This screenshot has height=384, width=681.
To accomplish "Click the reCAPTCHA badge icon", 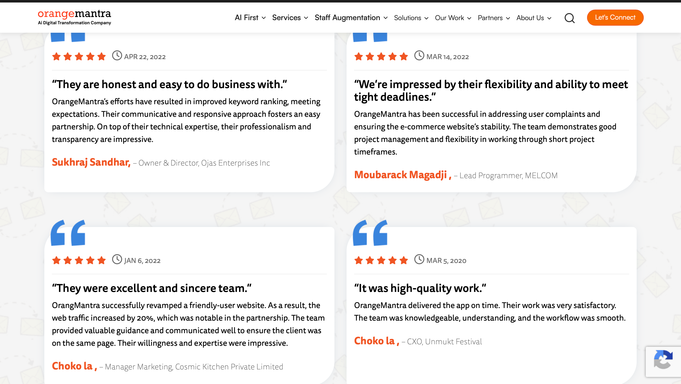I will pos(663,359).
